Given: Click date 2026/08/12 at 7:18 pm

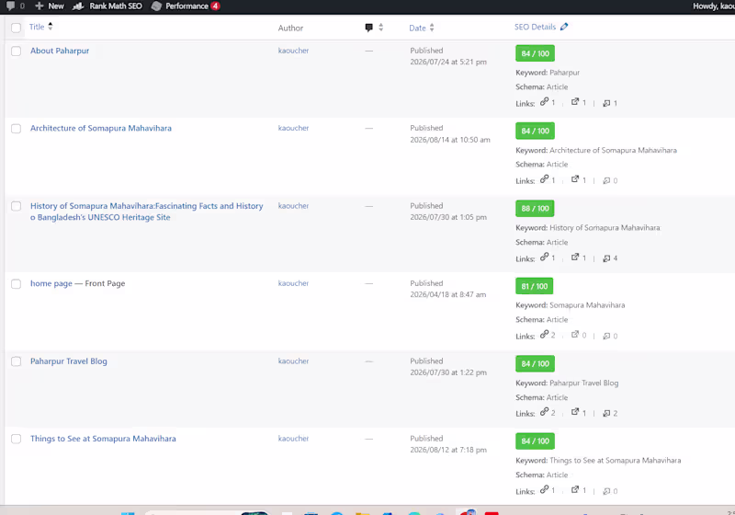Looking at the screenshot, I should (448, 450).
